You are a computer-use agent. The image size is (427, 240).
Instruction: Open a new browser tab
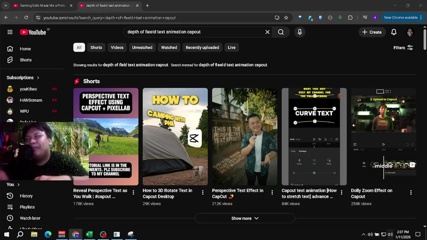pos(147,5)
